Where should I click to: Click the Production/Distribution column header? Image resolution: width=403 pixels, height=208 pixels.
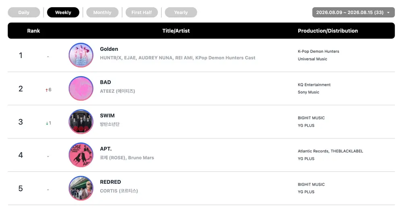coord(328,31)
